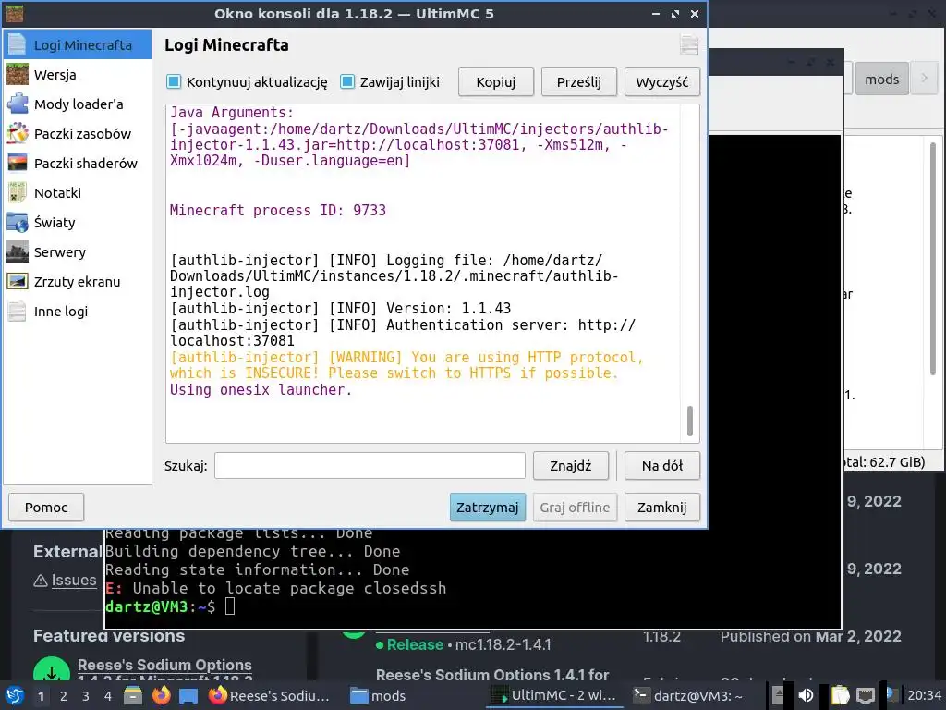946x710 pixels.
Task: Toggle Kontynuuj aktualizację checkbox
Action: (174, 81)
